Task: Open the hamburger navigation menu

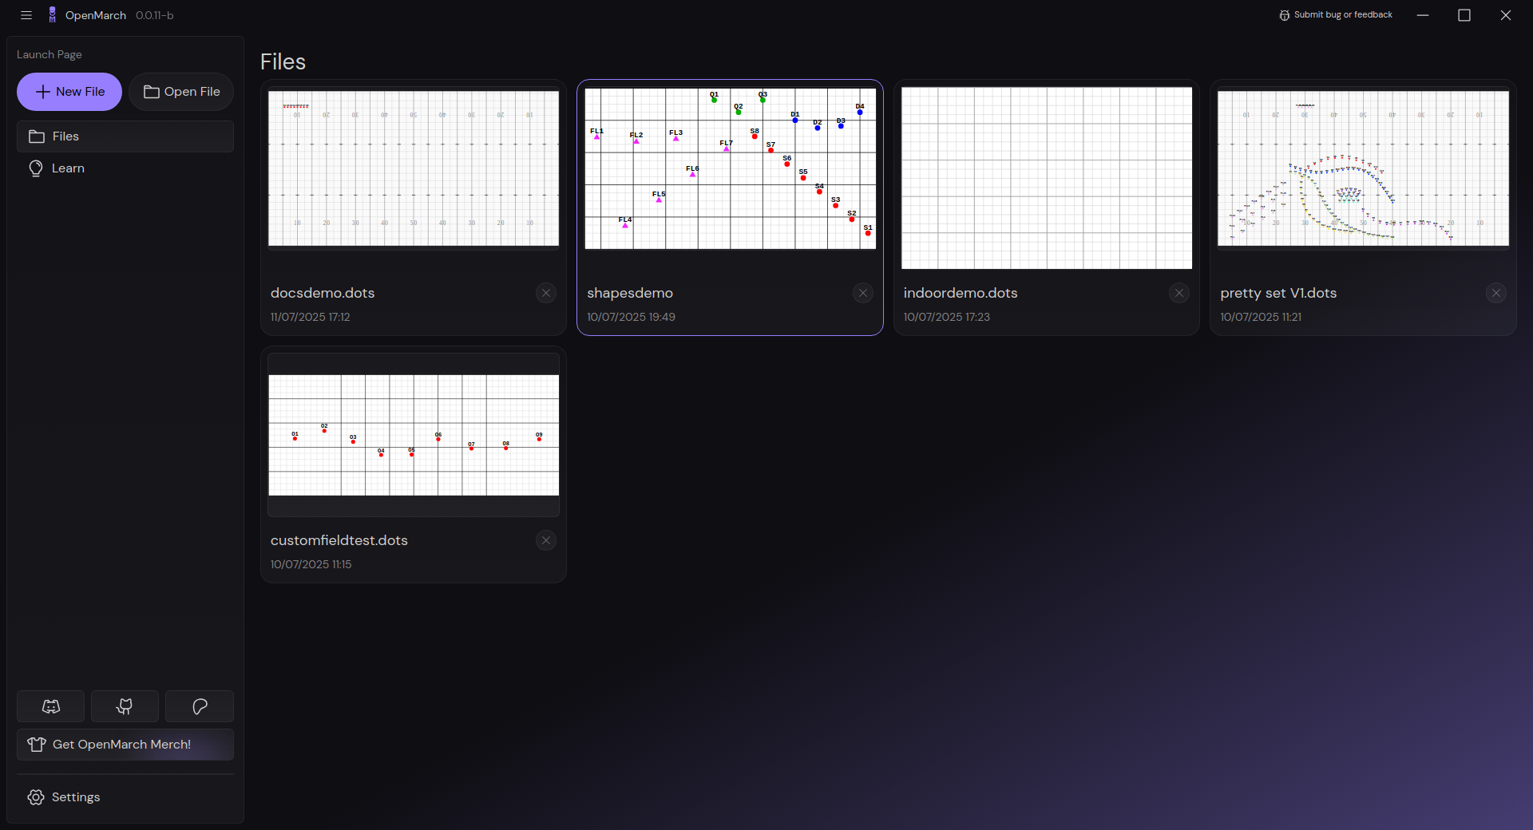Action: 26,14
